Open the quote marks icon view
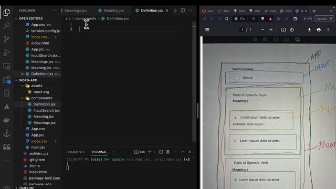 (x=7, y=147)
